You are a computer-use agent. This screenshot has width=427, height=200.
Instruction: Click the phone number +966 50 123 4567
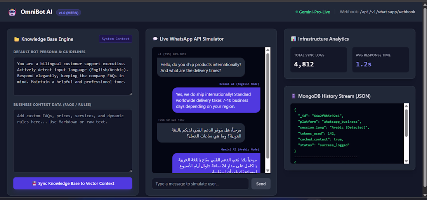(x=172, y=120)
